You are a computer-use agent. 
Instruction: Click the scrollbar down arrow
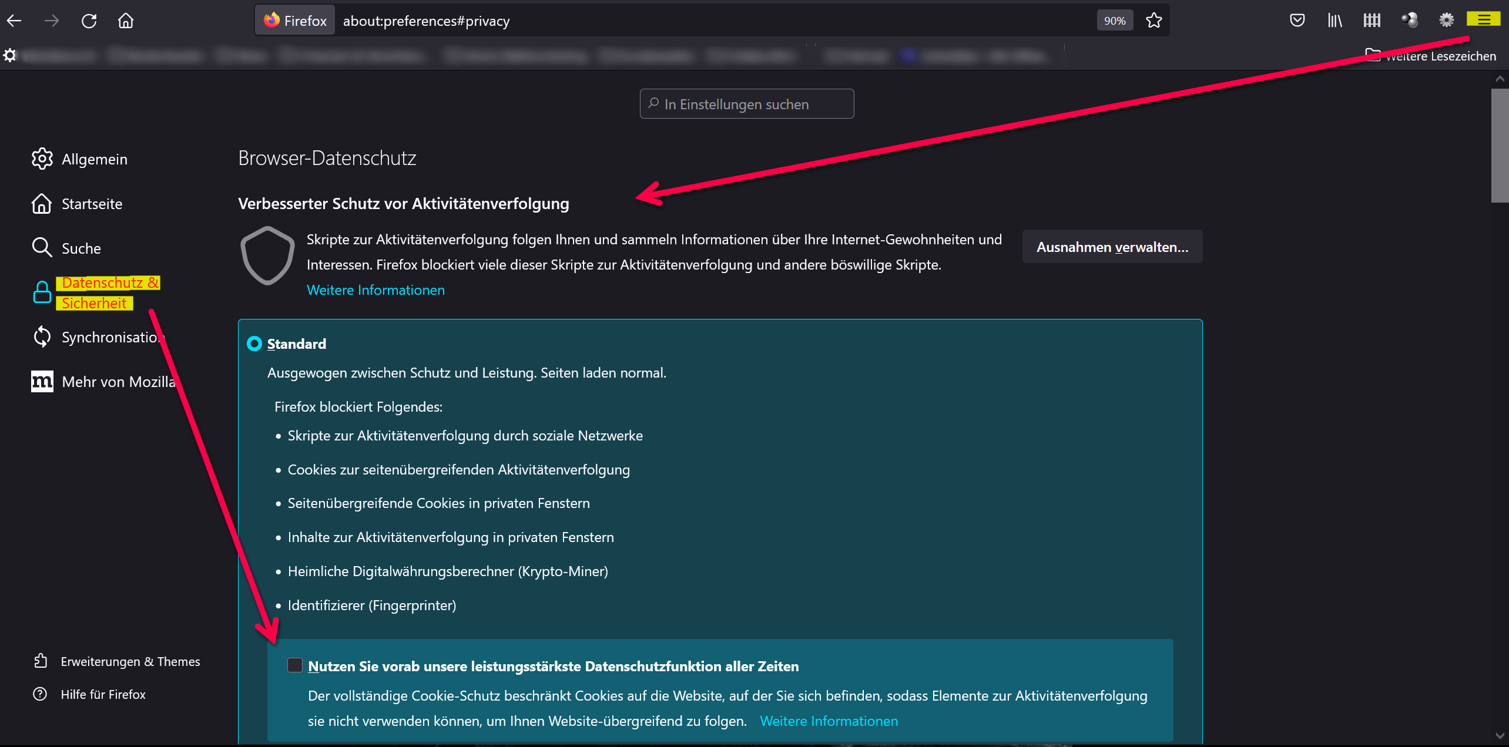click(1500, 735)
